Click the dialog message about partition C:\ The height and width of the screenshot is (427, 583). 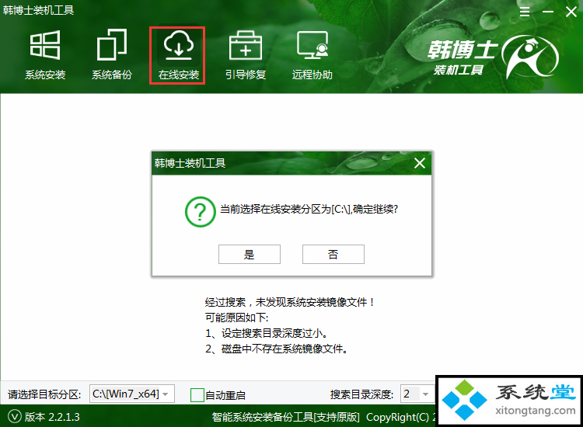click(309, 210)
